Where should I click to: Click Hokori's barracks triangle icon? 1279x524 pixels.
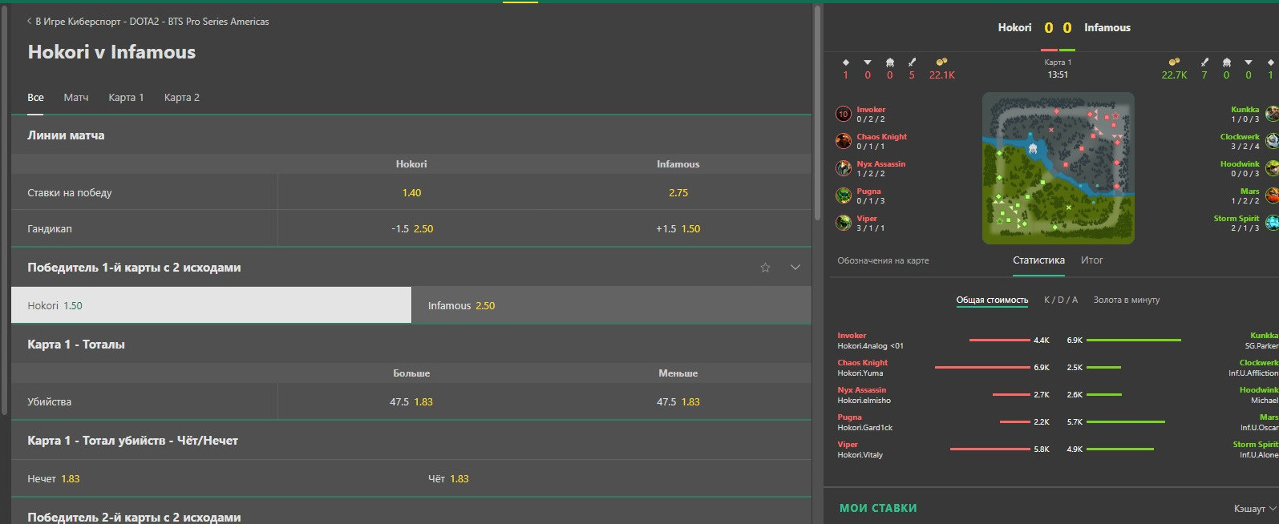[868, 62]
